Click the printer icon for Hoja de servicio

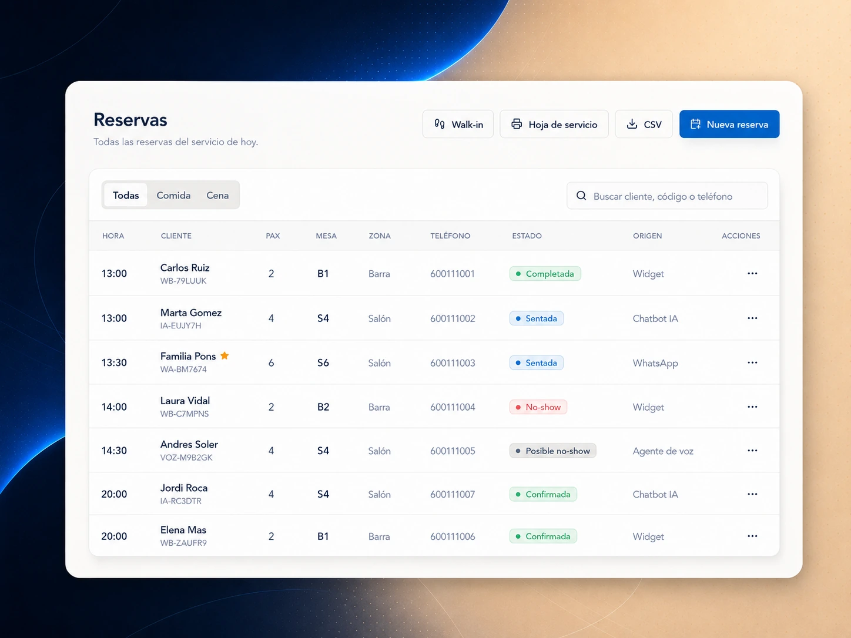pos(517,124)
